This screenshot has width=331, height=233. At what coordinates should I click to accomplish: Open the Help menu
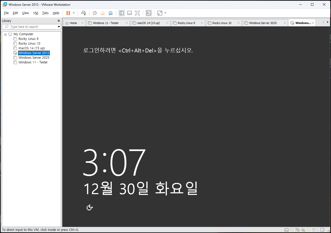click(x=56, y=13)
